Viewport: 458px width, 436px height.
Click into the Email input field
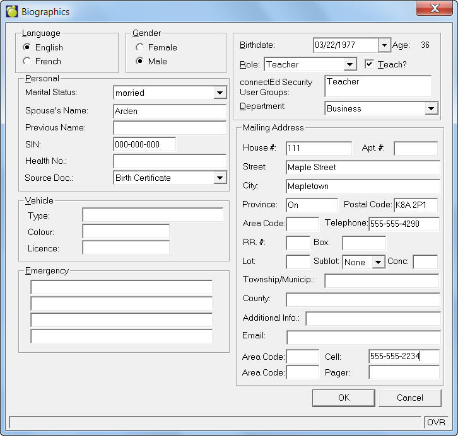coord(363,337)
